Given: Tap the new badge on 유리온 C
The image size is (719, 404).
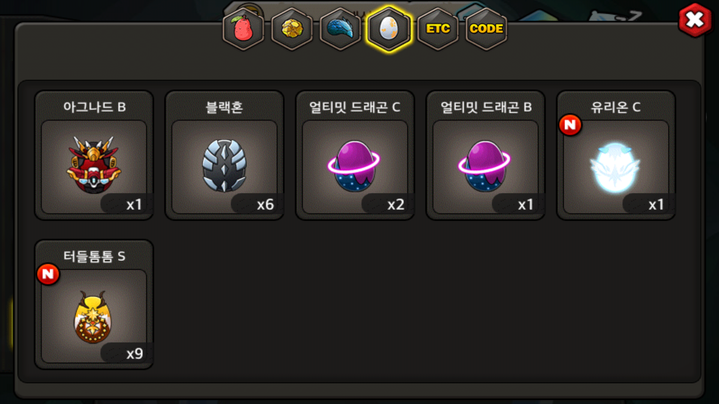Looking at the screenshot, I should pos(570,125).
